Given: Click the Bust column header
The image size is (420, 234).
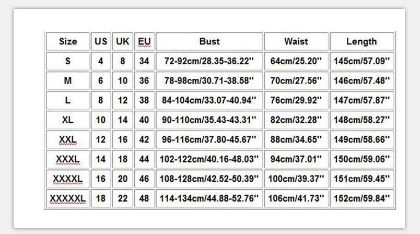Looking at the screenshot, I should [x=209, y=41].
